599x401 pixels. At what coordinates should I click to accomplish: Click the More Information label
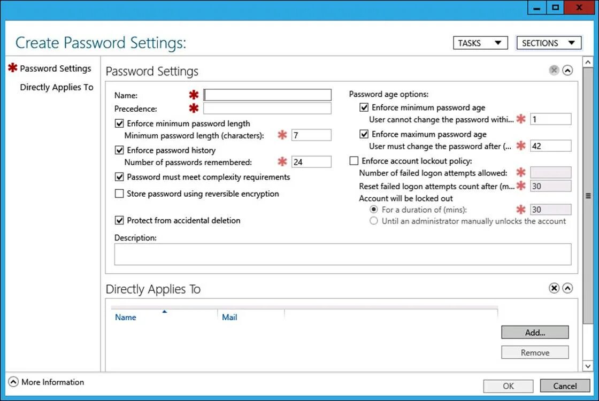(53, 382)
